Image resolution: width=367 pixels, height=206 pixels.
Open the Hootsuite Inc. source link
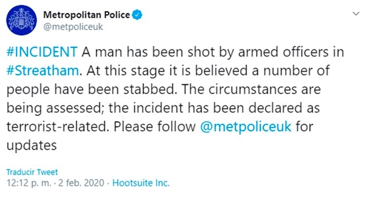coord(141,183)
